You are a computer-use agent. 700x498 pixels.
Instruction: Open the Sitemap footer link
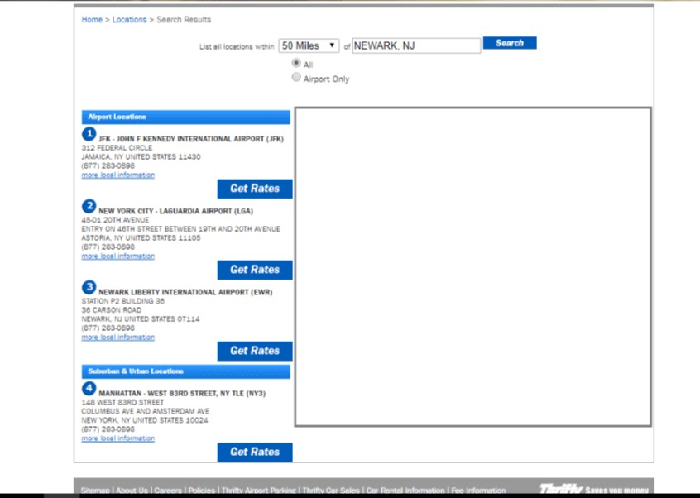pos(95,491)
